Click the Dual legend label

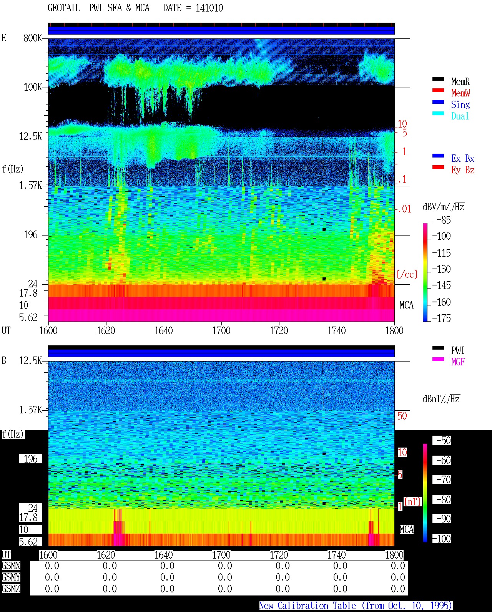tap(460, 116)
